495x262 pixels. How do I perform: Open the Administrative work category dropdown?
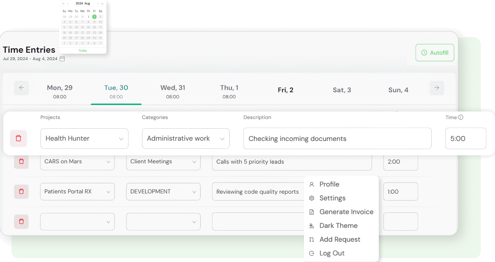pos(222,139)
